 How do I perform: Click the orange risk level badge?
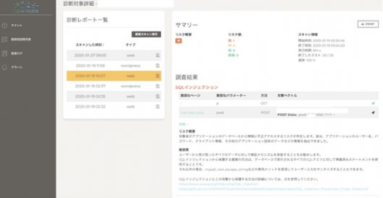click(x=179, y=41)
